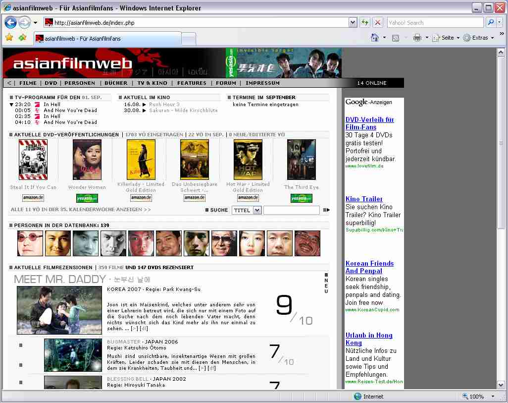Open the TITEL search type dropdown

click(x=256, y=210)
